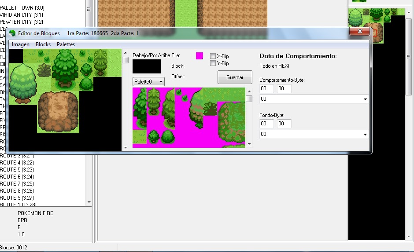Image resolution: width=414 pixels, height=252 pixels.
Task: Select the large light-green tree block
Action: pyautogui.click(x=23, y=84)
